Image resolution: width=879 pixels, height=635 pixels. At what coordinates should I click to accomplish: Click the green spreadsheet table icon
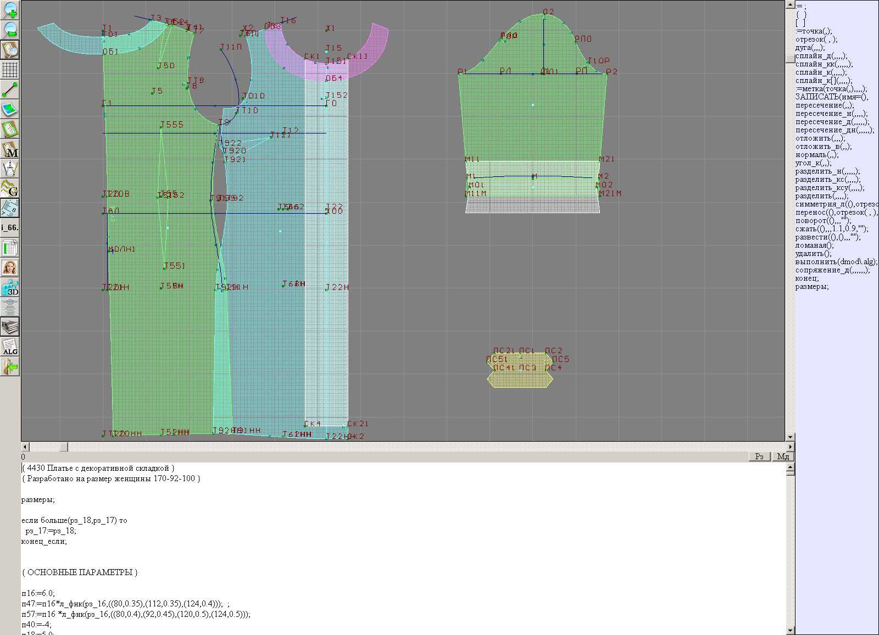[10, 248]
